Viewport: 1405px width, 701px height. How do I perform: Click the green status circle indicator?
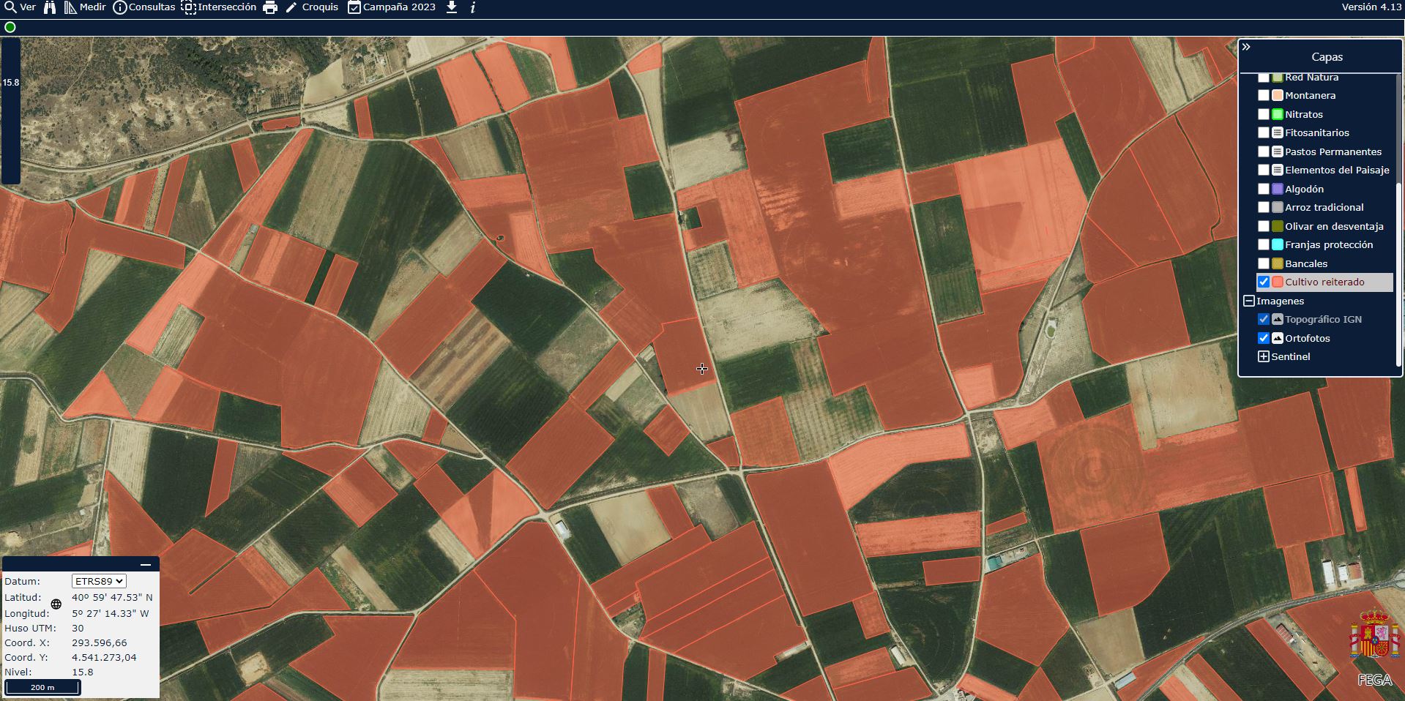click(10, 27)
